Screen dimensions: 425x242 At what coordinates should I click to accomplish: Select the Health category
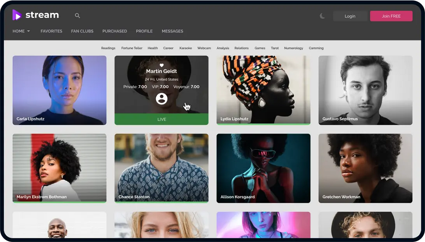click(153, 48)
